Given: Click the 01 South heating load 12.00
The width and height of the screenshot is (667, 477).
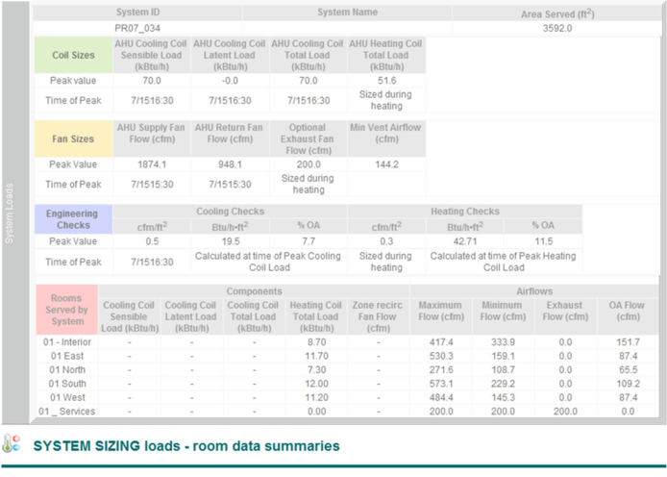Looking at the screenshot, I should [316, 384].
